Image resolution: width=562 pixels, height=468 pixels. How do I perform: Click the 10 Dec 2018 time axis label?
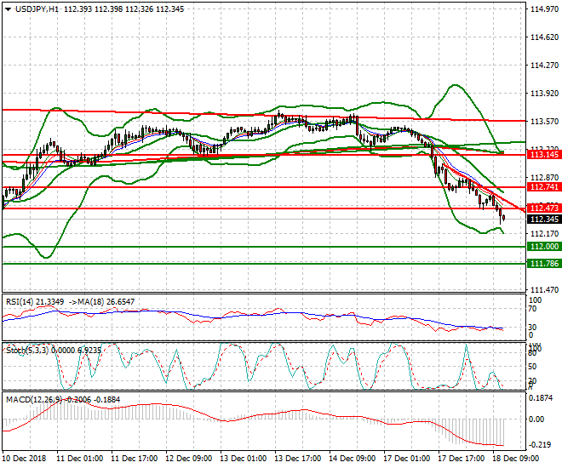(x=25, y=459)
